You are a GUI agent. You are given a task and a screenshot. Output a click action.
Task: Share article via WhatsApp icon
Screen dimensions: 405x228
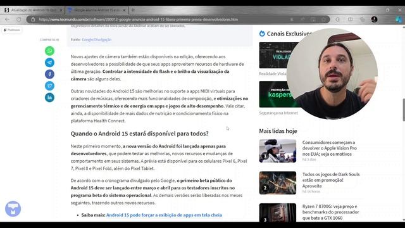pos(49,51)
